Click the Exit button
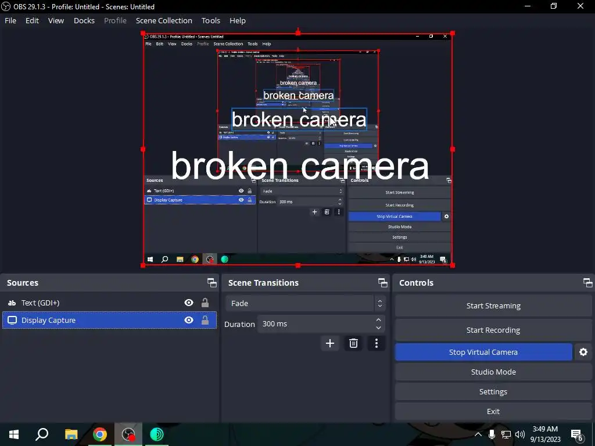 click(x=493, y=411)
